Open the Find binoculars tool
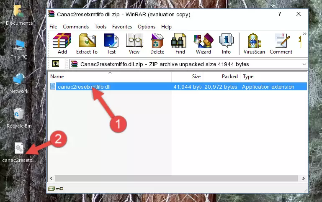Viewport: 322px width, 202px height. [x=180, y=43]
